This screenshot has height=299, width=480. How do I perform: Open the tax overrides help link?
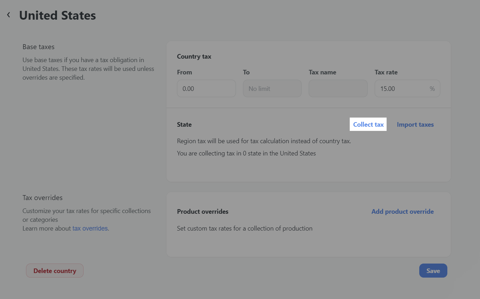click(x=90, y=228)
